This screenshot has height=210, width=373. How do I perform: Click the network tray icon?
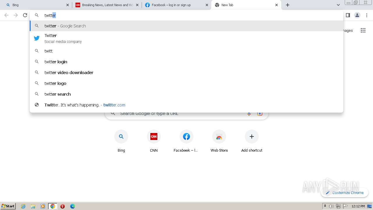click(x=338, y=206)
